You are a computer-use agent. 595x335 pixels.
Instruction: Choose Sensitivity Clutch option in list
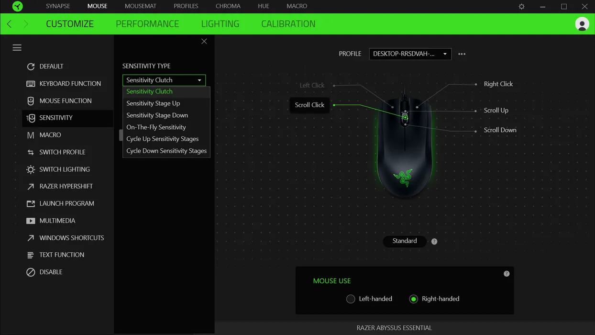pos(166,91)
